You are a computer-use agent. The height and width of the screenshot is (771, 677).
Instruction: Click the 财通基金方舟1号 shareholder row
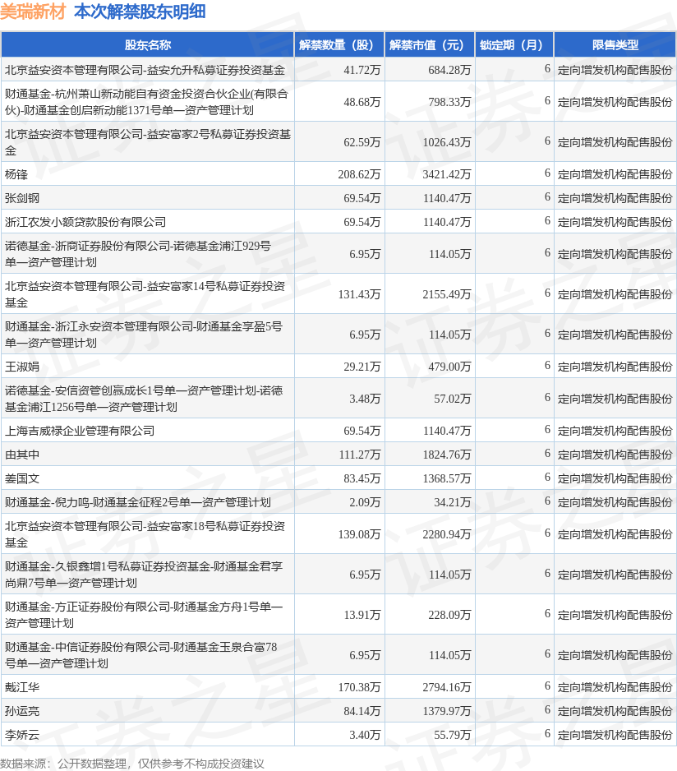tap(338, 615)
